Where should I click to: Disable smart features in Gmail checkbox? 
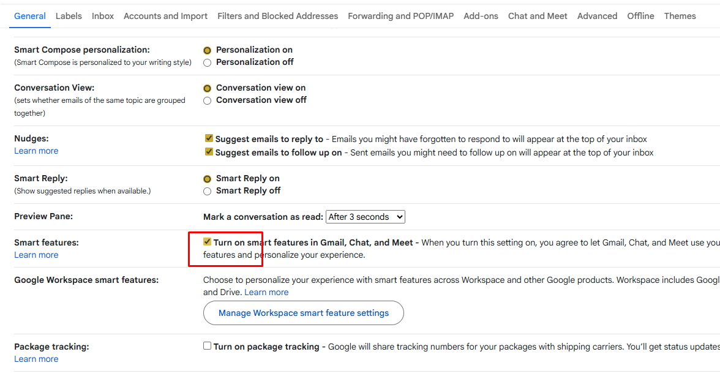coord(208,242)
